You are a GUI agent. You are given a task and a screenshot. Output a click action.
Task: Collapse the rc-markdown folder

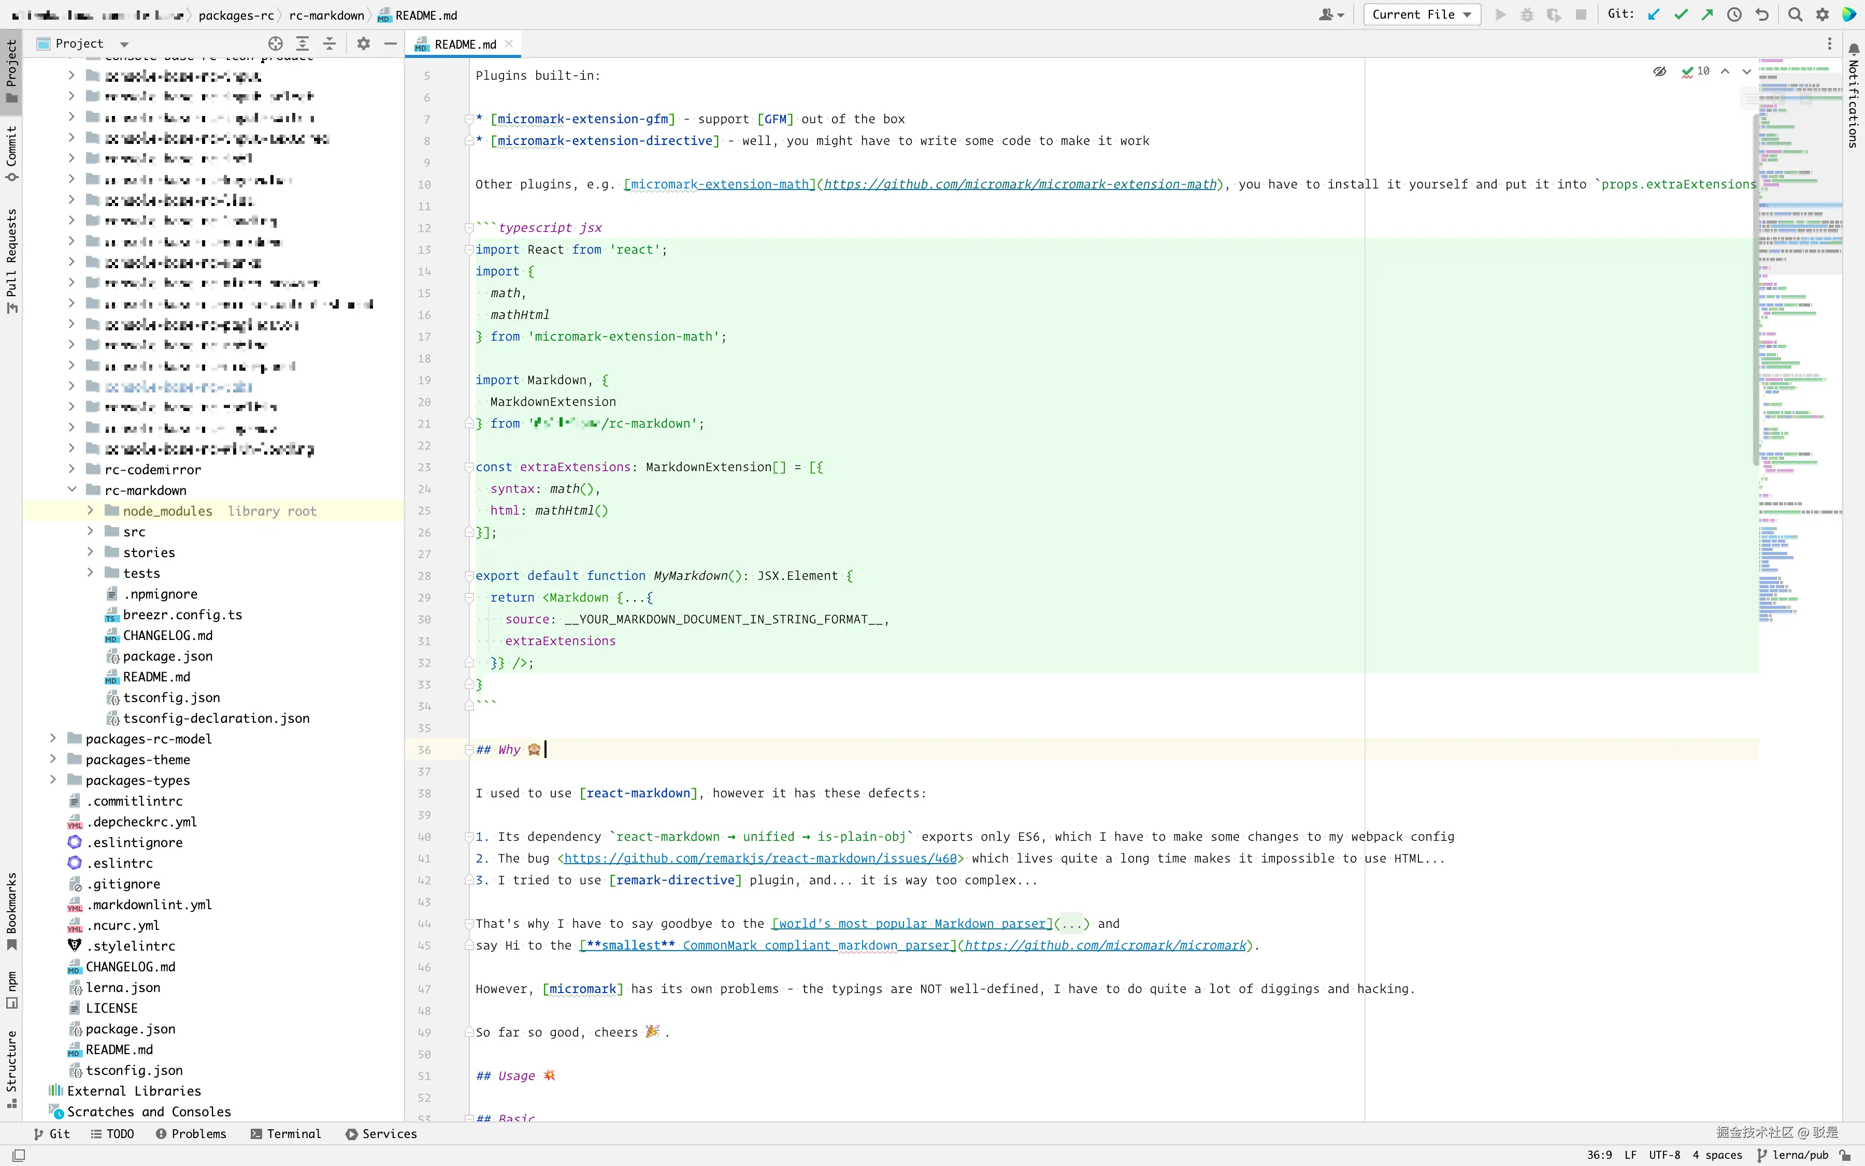click(x=72, y=490)
